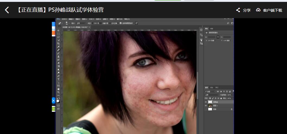This screenshot has width=287, height=134.
Task: Lock transparent pixels icon
Action: pos(210,98)
